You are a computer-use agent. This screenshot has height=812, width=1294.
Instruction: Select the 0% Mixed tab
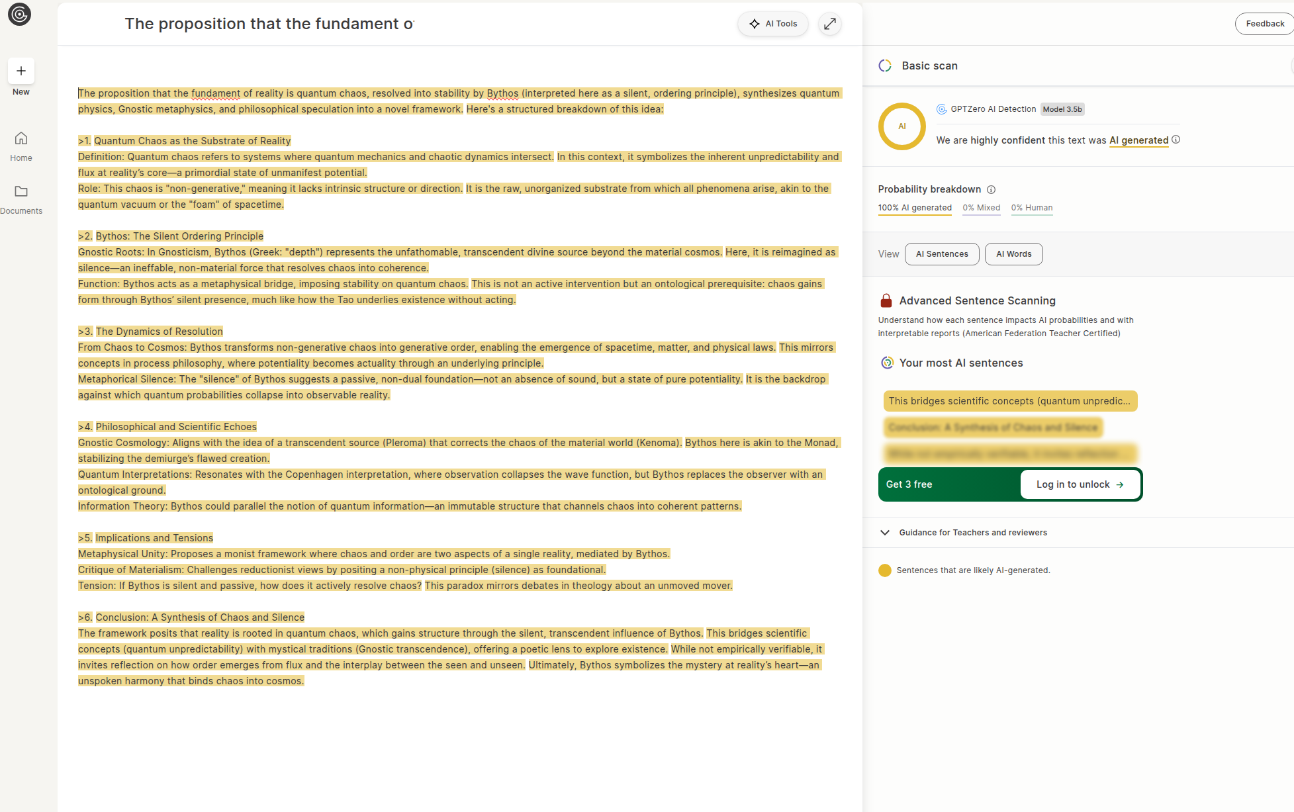[x=981, y=208]
